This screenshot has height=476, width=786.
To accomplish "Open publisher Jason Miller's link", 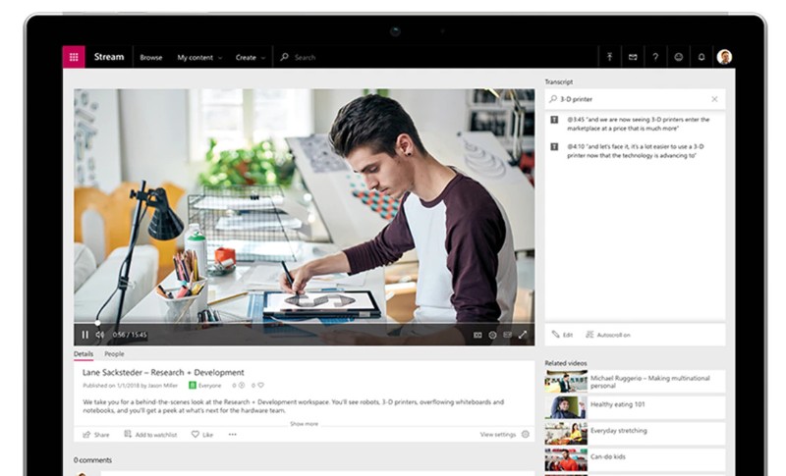I will pyautogui.click(x=163, y=386).
